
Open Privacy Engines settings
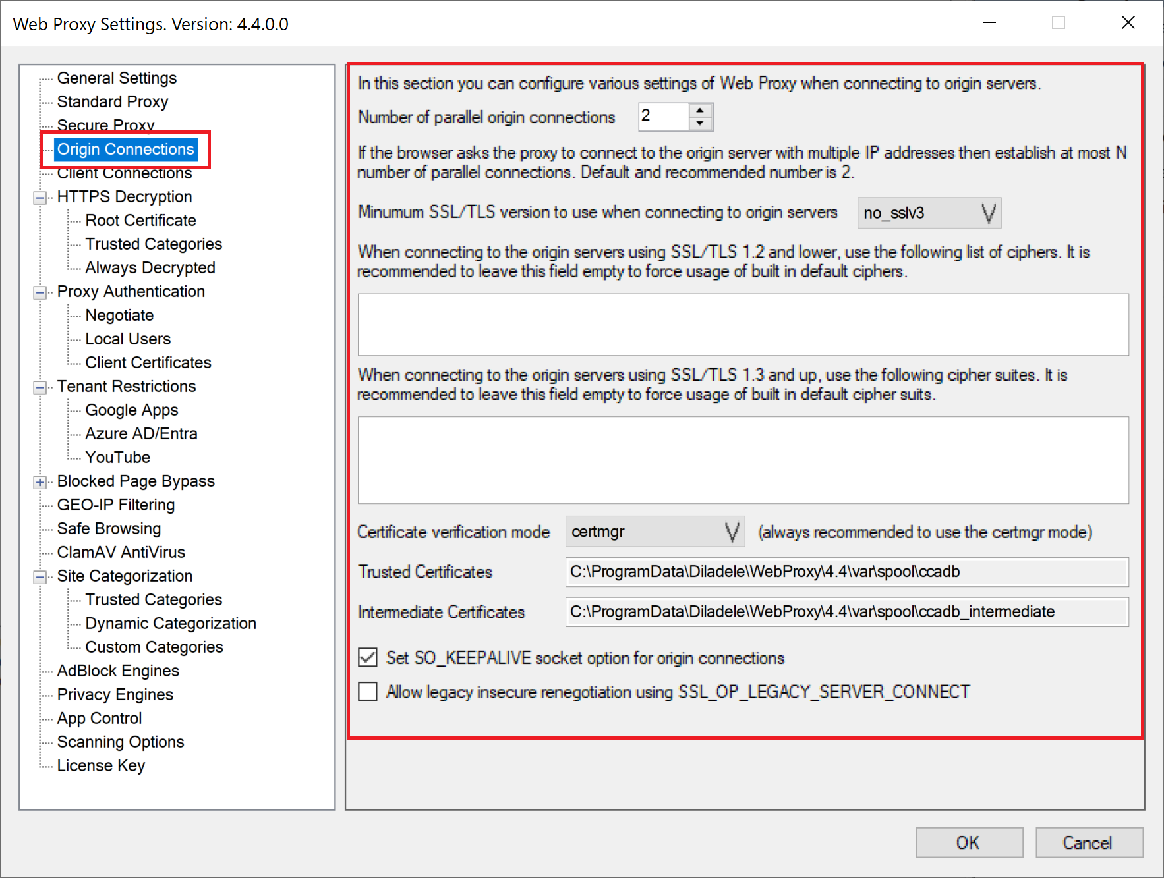pos(115,695)
